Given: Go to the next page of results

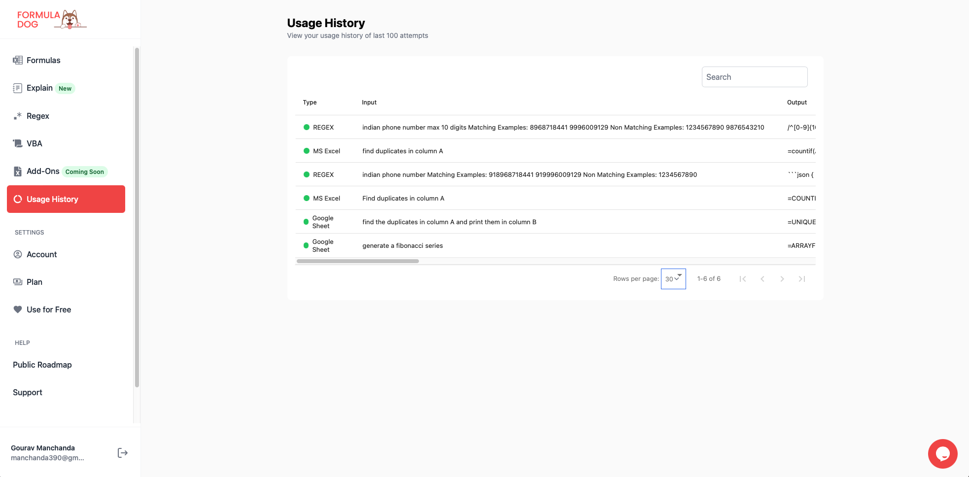Looking at the screenshot, I should (782, 279).
